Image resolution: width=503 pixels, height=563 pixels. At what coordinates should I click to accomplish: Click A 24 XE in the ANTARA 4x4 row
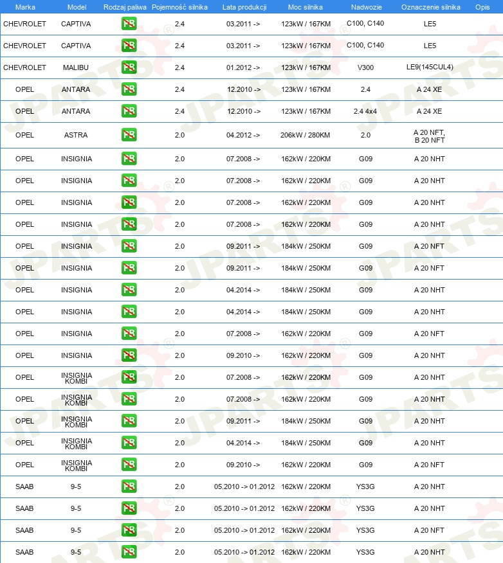[x=429, y=111]
